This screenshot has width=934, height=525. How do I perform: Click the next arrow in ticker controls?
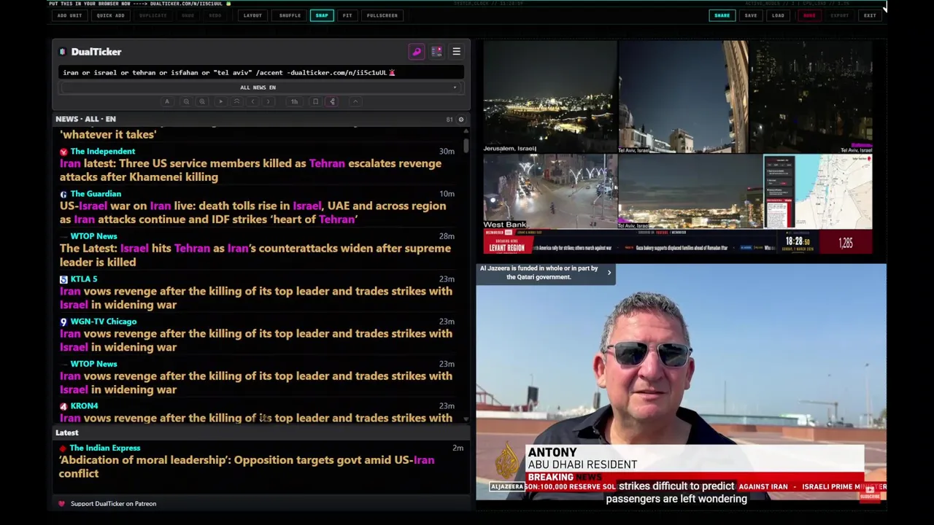coord(269,101)
